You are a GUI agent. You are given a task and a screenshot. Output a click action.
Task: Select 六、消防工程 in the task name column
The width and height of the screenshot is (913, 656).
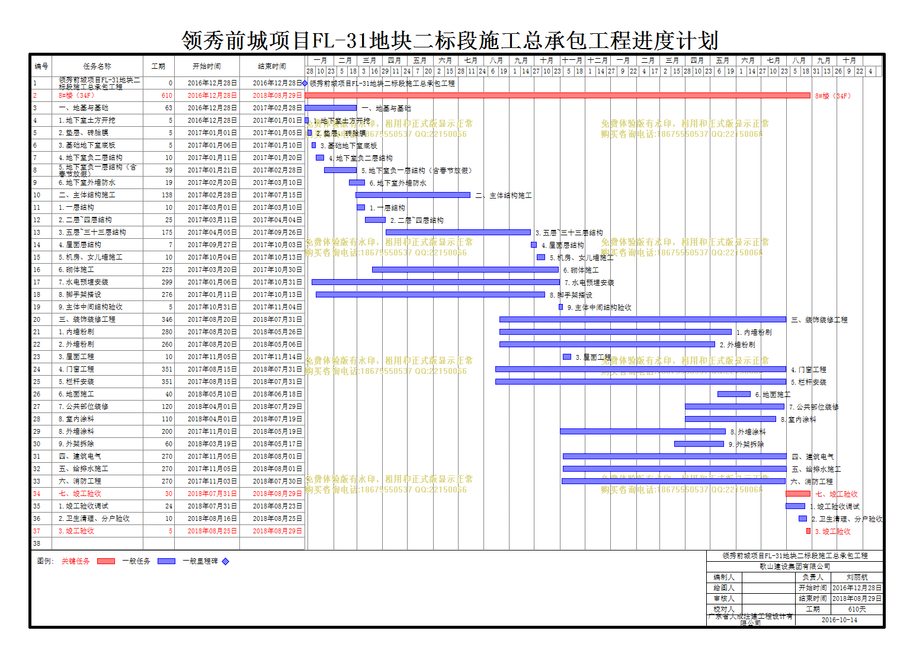79,481
